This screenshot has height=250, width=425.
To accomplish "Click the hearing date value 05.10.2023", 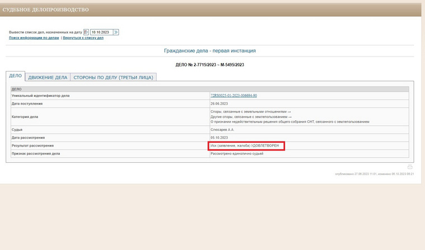I will click(x=219, y=138).
